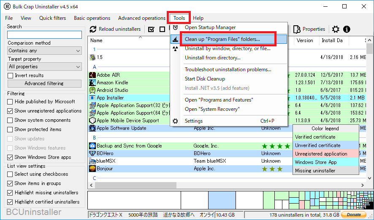The width and height of the screenshot is (374, 220).
Task: Click the Unregistered application legend swatch
Action: [x=326, y=154]
